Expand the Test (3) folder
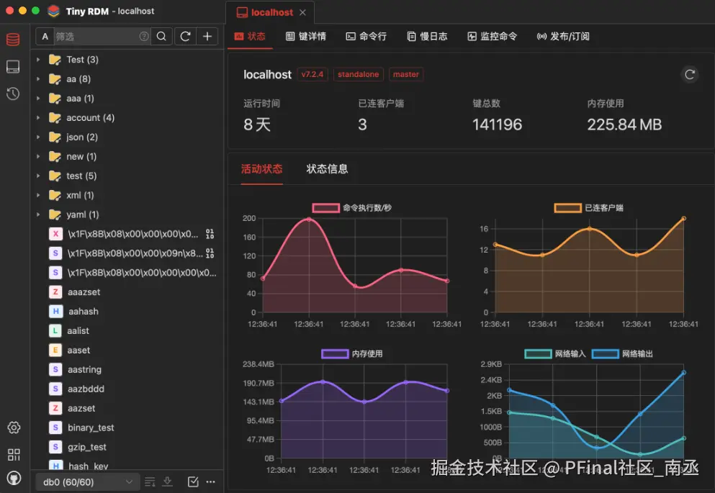Viewport: 715px width, 493px height. pyautogui.click(x=38, y=59)
